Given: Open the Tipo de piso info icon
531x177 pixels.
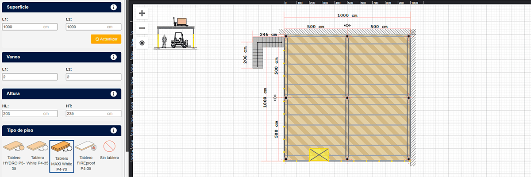Looking at the screenshot, I should click(x=114, y=131).
